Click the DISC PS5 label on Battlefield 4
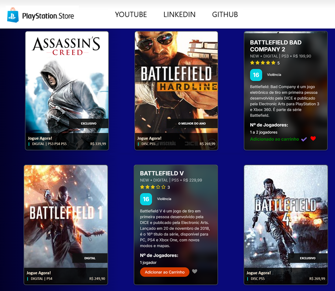Screen dimensions: 335x291 tap(258, 279)
